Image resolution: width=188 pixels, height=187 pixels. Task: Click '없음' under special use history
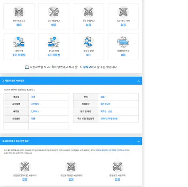123,25
